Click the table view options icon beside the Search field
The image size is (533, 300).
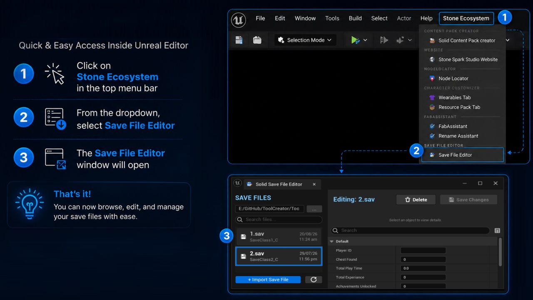[497, 230]
